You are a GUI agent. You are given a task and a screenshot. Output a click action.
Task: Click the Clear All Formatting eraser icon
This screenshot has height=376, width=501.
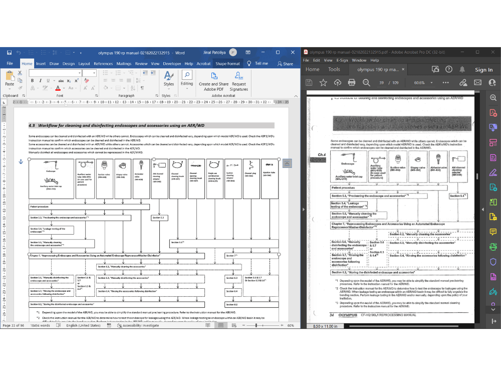click(x=86, y=81)
